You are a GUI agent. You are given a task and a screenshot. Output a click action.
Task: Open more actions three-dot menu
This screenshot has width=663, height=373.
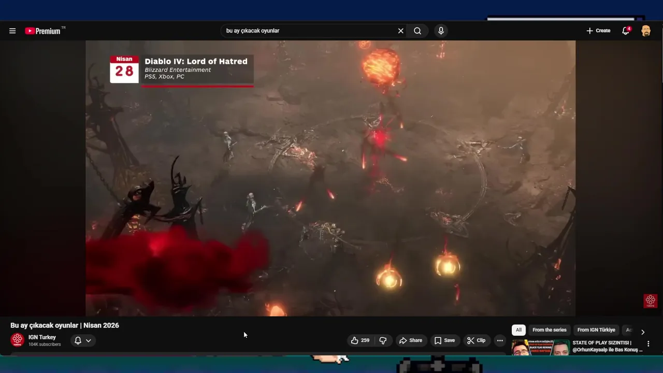click(499, 340)
